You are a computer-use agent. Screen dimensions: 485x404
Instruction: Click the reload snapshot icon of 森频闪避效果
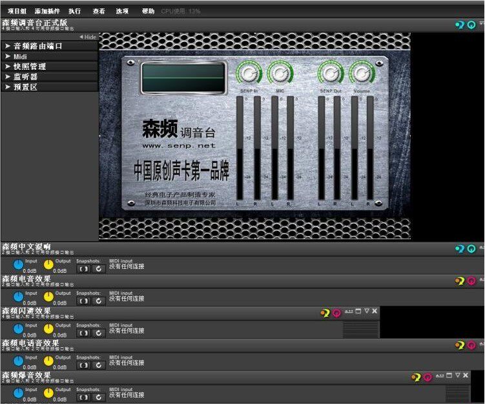pyautogui.click(x=98, y=333)
